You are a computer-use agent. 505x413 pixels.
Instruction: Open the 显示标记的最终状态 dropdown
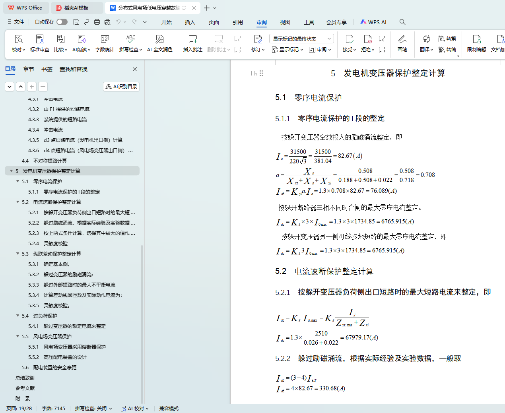301,39
